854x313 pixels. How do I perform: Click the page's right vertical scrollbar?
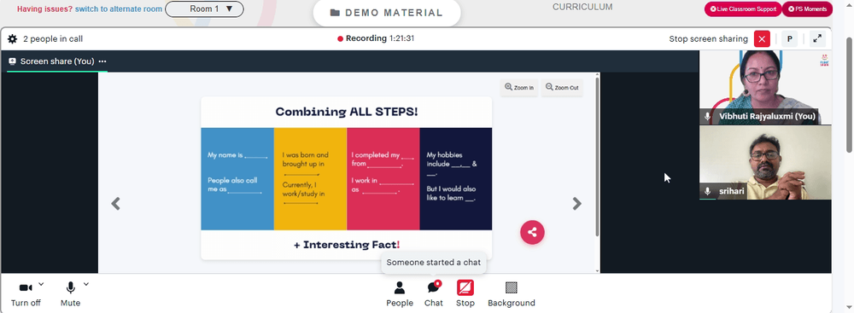[x=850, y=96]
